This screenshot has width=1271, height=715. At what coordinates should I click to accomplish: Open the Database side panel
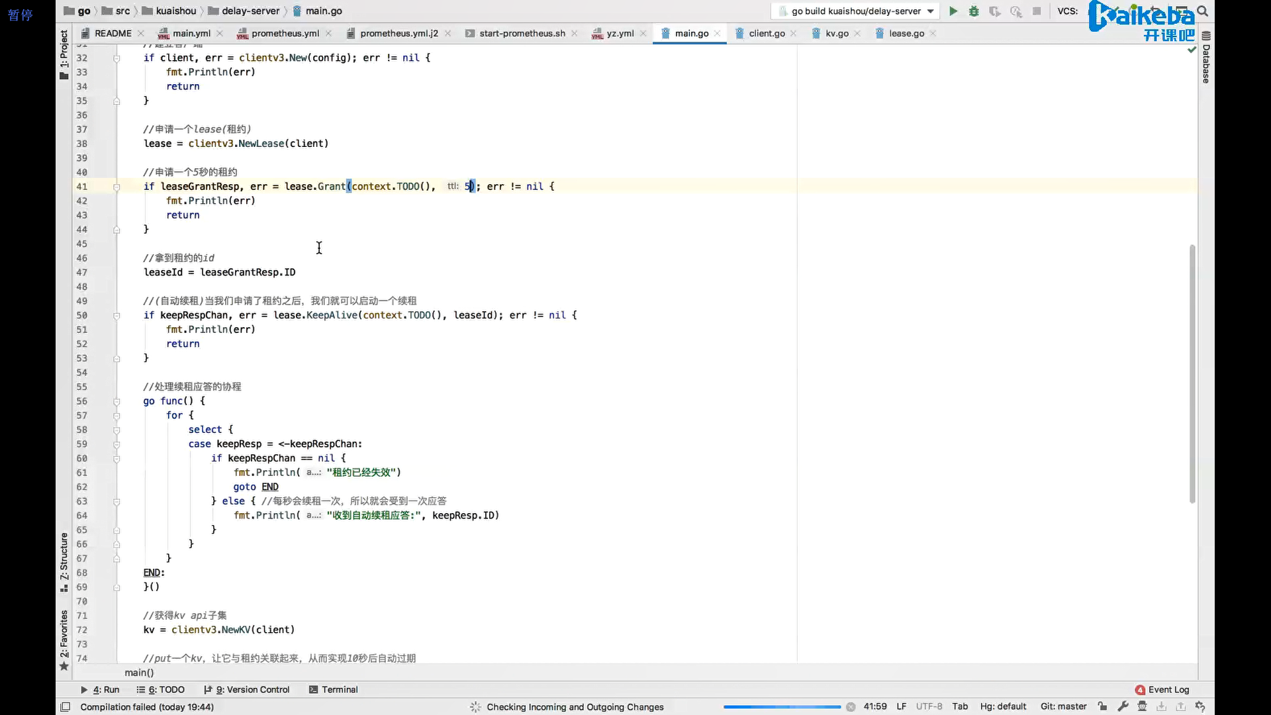point(1206,58)
